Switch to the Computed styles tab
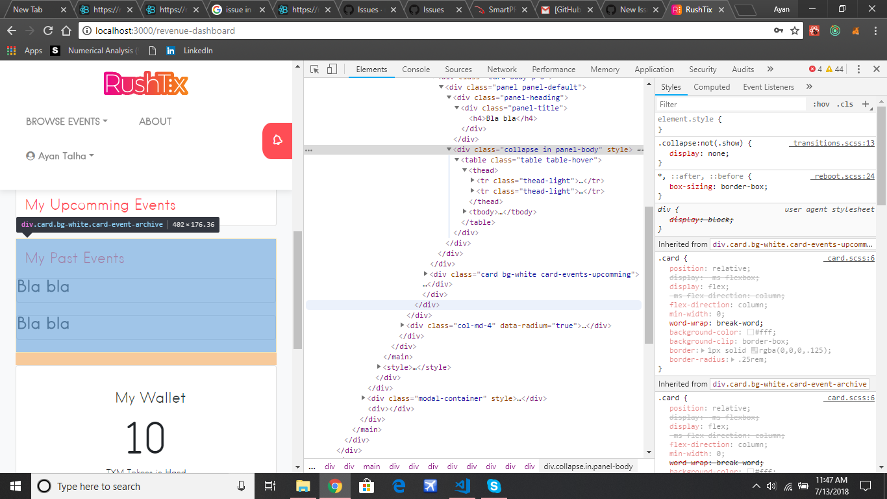The height and width of the screenshot is (499, 887). 712,86
